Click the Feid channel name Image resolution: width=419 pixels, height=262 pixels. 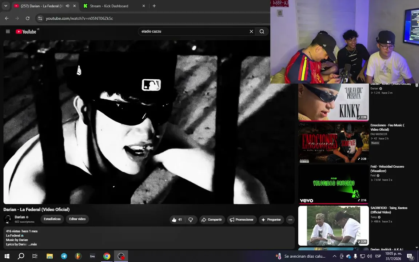click(x=373, y=176)
